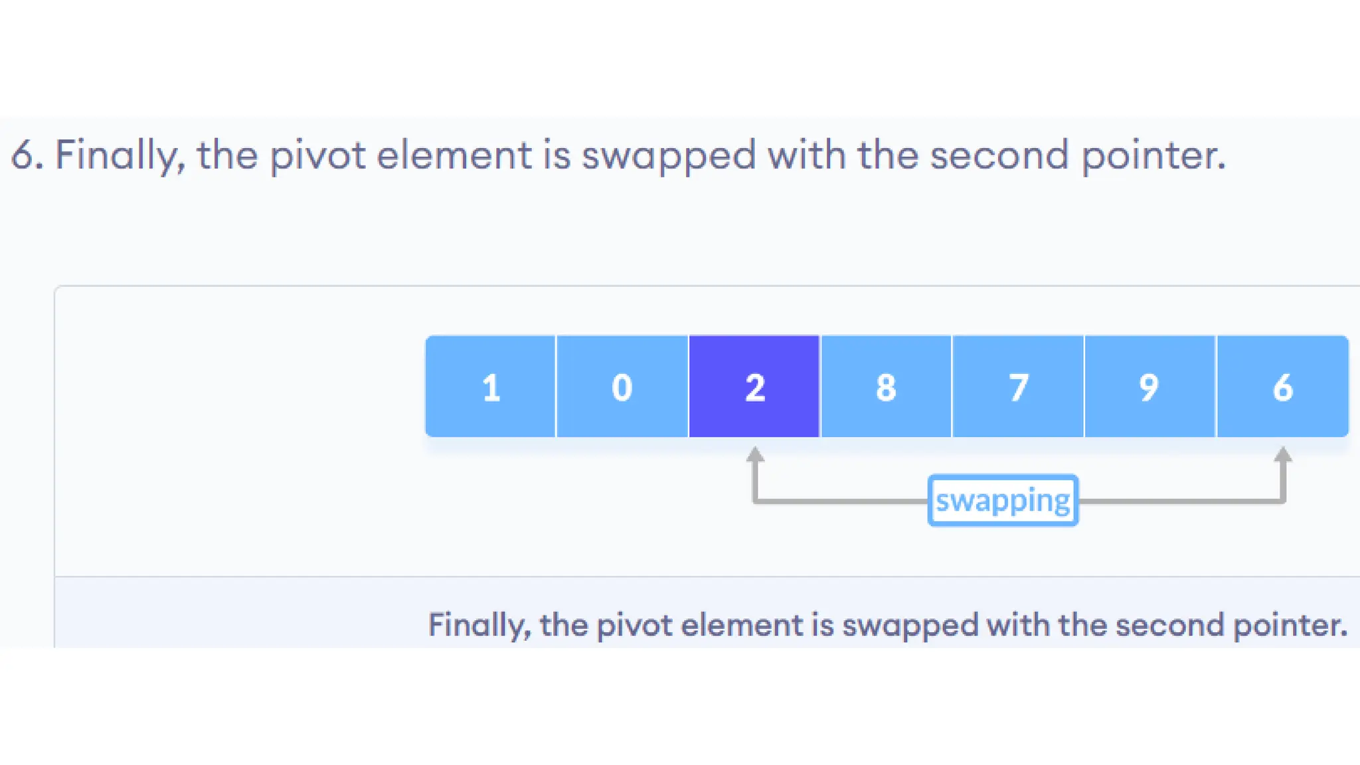
Task: Select the array cell containing 0
Action: coord(622,386)
